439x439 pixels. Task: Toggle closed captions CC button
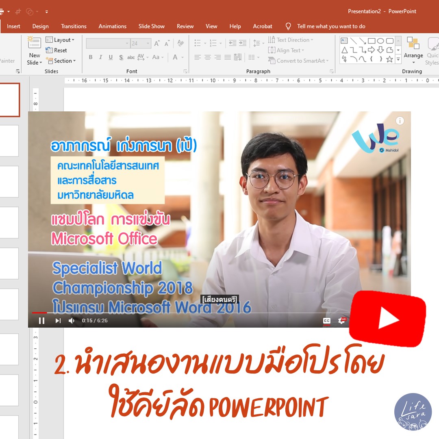327,321
